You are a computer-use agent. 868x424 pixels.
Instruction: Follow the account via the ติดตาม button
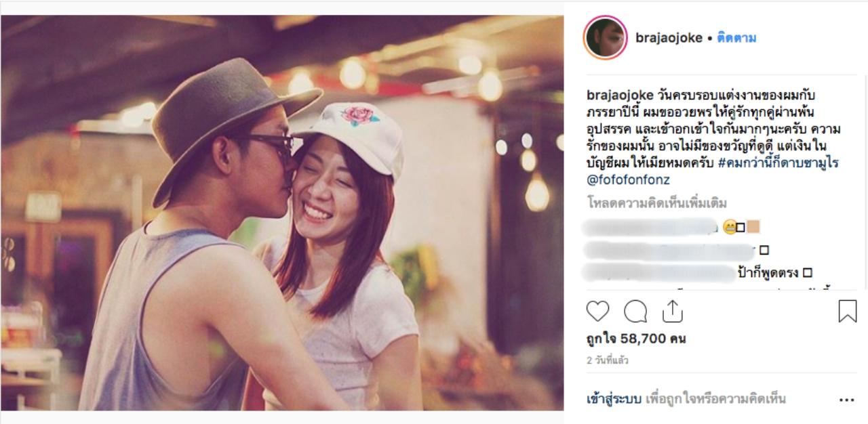(x=736, y=38)
